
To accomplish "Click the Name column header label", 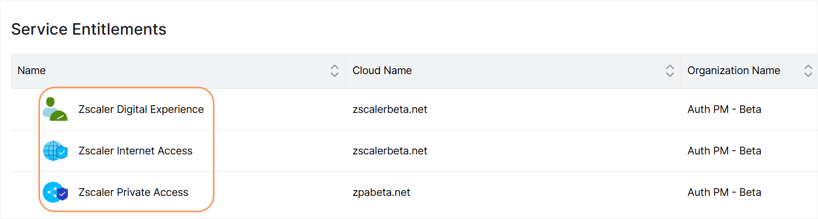I will point(32,70).
